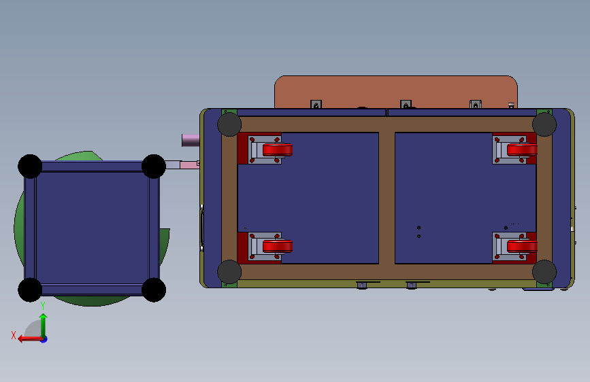Screen dimensions: 590x382
Task: Click the green Y label of triad
Action: pos(43,306)
